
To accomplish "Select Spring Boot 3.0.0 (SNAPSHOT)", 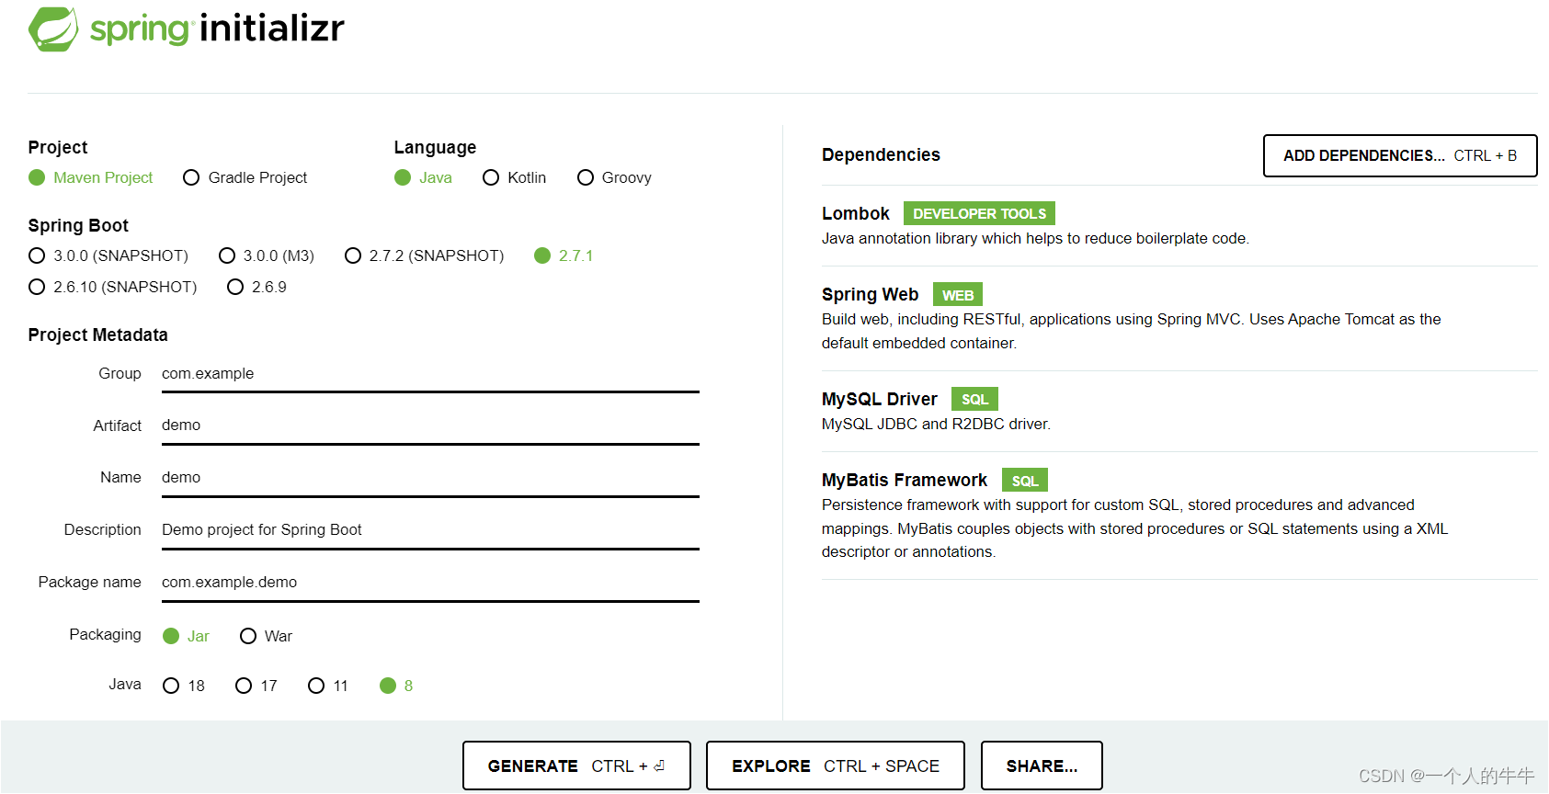I will (108, 255).
